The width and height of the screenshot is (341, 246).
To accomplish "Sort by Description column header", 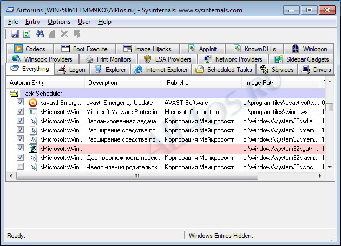I will coord(124,83).
